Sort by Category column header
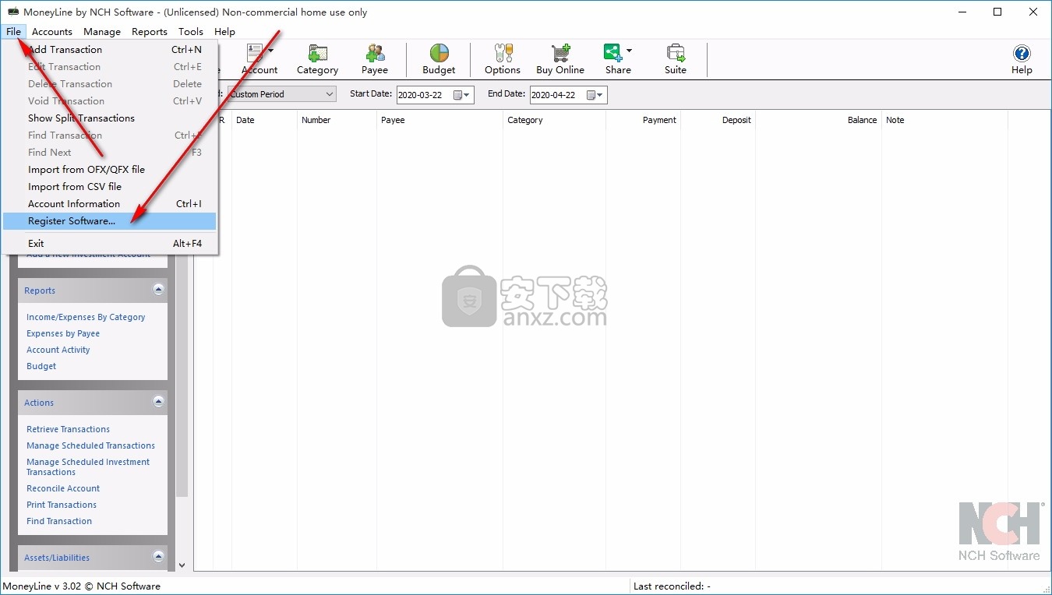 click(x=554, y=120)
